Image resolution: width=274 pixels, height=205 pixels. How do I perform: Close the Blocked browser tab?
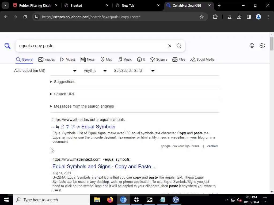(107, 5)
